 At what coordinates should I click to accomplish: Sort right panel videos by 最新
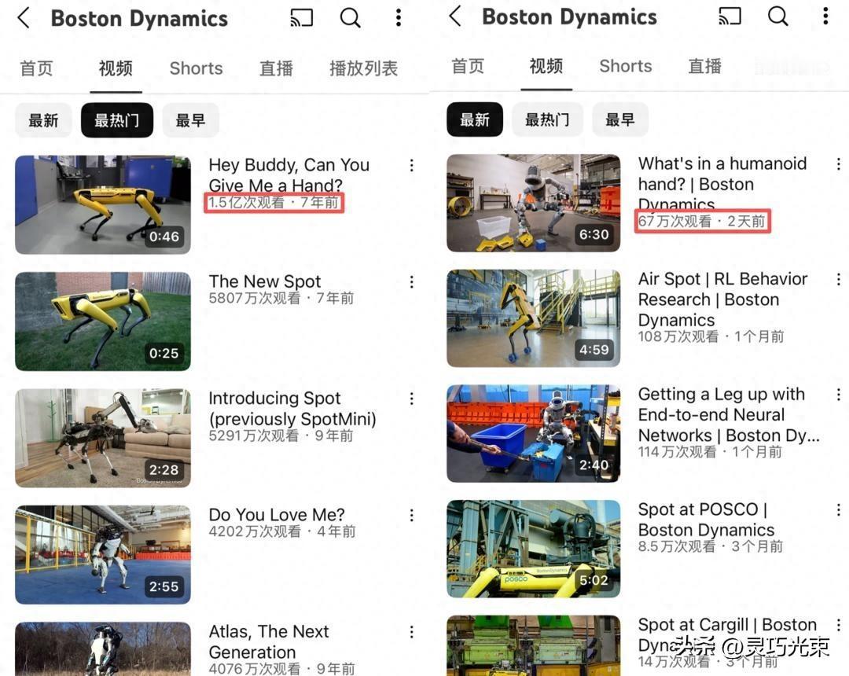(475, 119)
